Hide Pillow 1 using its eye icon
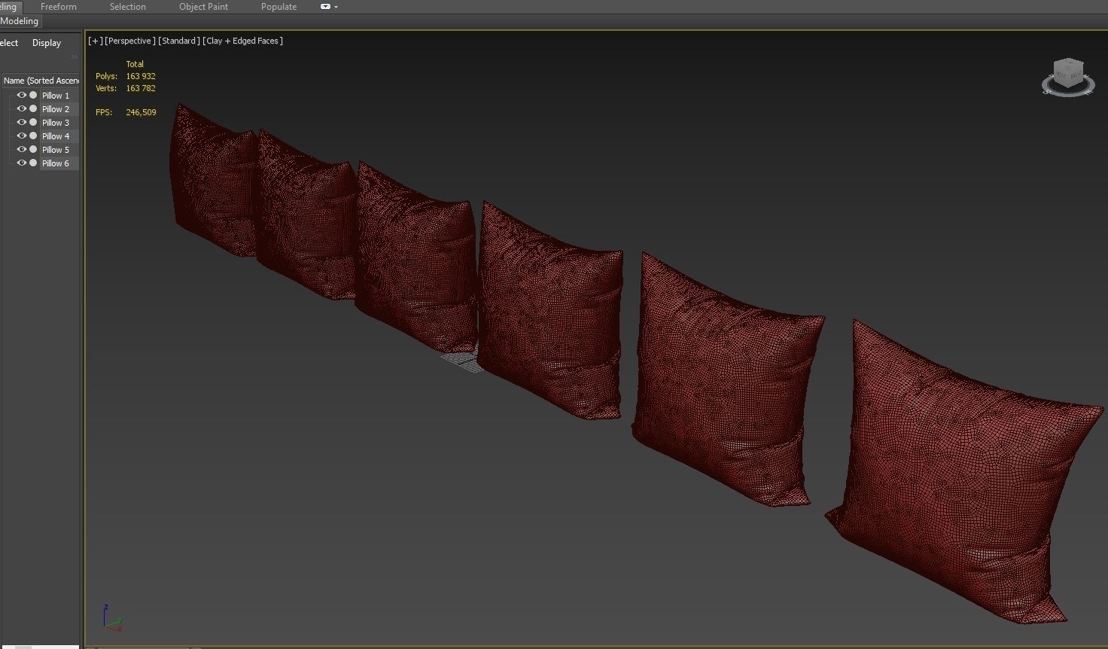 (x=21, y=96)
